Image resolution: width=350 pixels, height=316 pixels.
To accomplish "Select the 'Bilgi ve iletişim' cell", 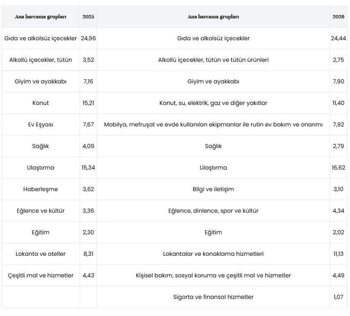I will pyautogui.click(x=213, y=189).
